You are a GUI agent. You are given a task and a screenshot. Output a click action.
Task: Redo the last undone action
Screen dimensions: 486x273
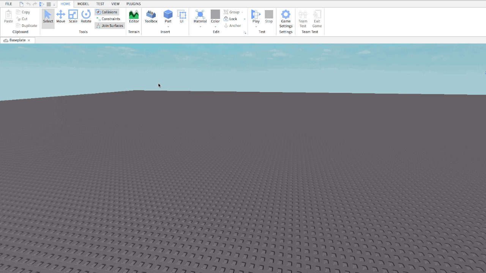[x=35, y=4]
